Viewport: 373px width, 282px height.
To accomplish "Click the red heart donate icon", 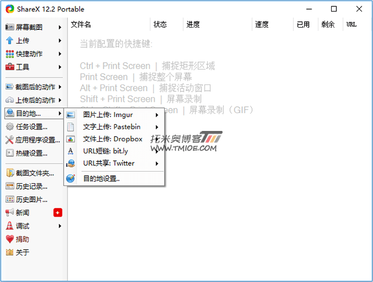I will click(10, 239).
